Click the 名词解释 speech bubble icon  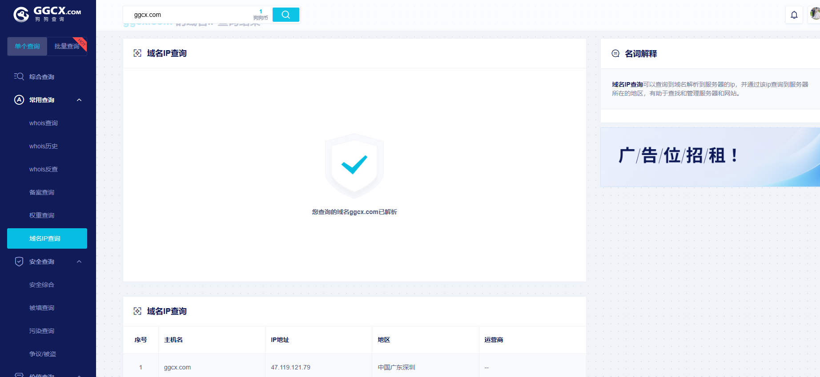coord(615,53)
